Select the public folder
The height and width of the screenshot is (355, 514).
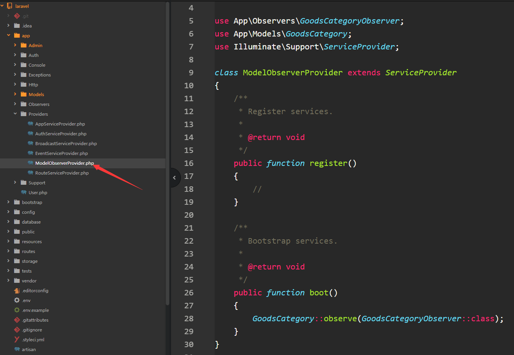pos(28,232)
